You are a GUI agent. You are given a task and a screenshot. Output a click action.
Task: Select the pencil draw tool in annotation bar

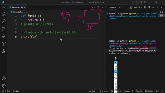click(x=116, y=75)
